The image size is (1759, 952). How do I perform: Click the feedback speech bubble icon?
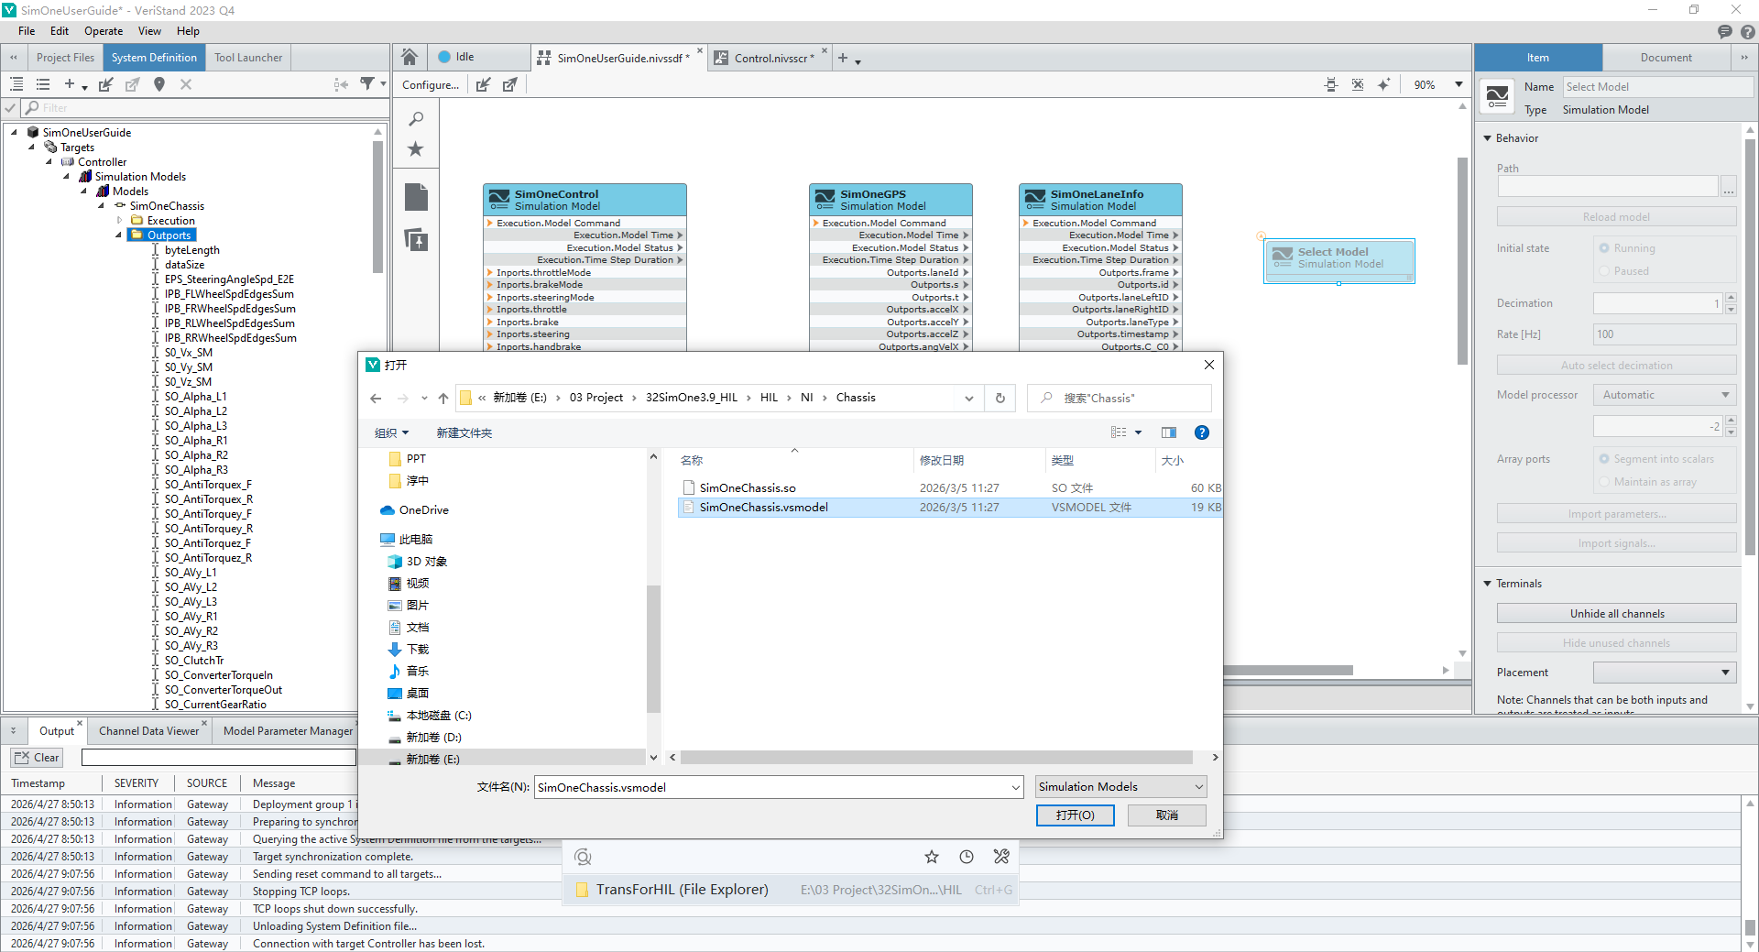pyautogui.click(x=1725, y=31)
